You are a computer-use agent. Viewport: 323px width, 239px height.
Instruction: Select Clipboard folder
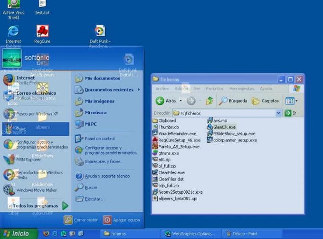coord(164,120)
